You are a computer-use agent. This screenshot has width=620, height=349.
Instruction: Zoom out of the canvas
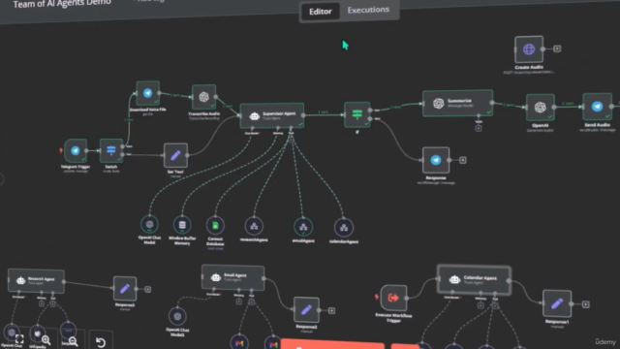73,341
